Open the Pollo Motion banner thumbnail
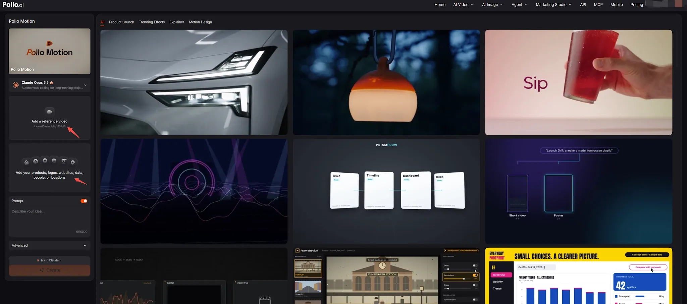The image size is (687, 304). (50, 51)
